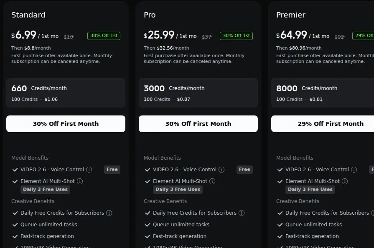374x248 pixels.
Task: Click Standard plan 30% Off First Month button
Action: pyautogui.click(x=66, y=124)
